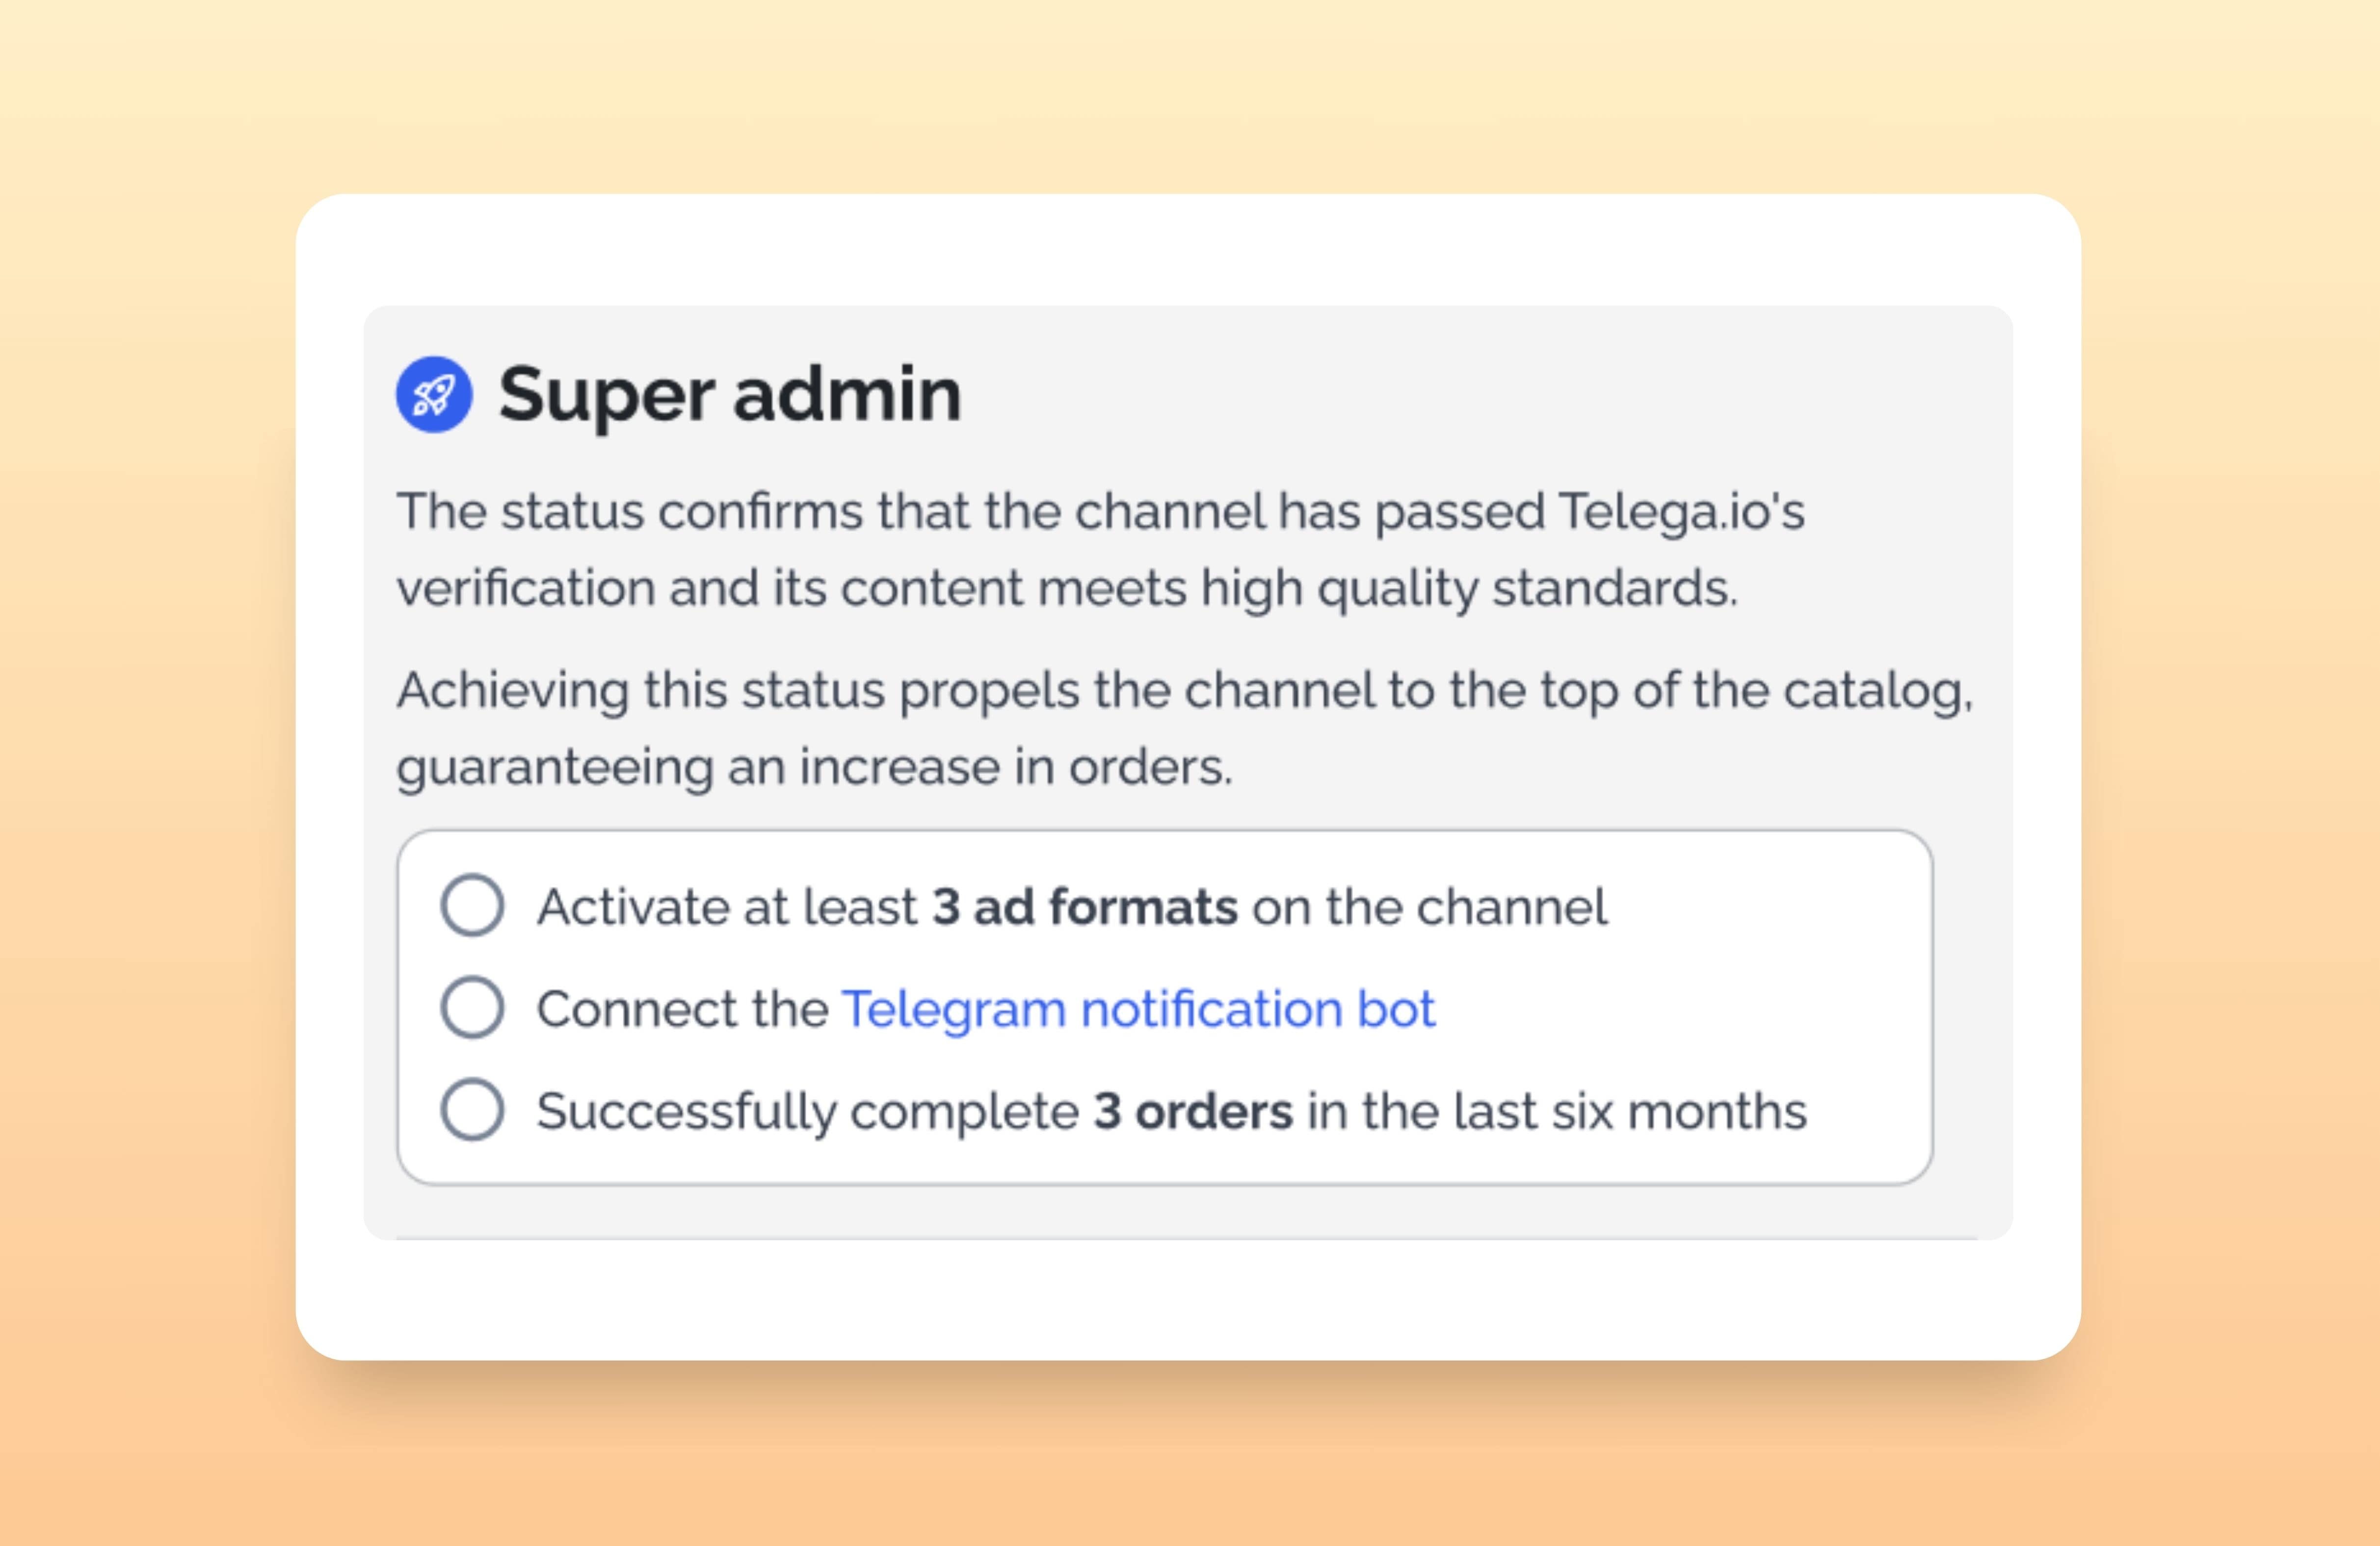Viewport: 2380px width, 1546px height.
Task: Mark the Connect Telegram notification bot circle
Action: [x=472, y=1007]
